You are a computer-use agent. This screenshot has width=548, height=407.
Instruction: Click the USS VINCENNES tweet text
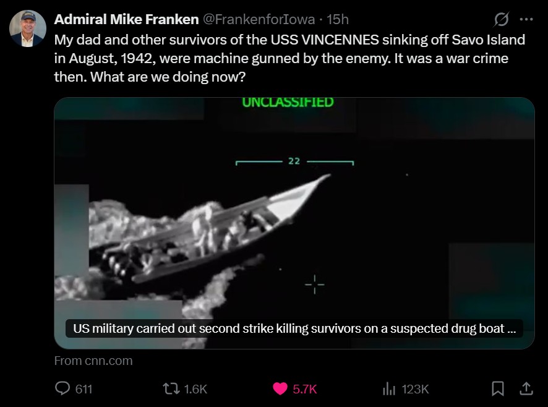click(x=289, y=58)
